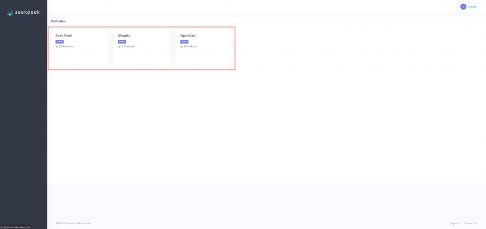The width and height of the screenshot is (486, 229).
Task: Click the diamond icon beside 1 Products
Action: (119, 47)
